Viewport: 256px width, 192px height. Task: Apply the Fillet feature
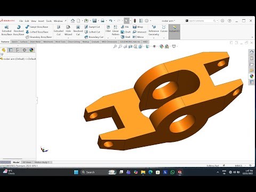click(x=108, y=29)
